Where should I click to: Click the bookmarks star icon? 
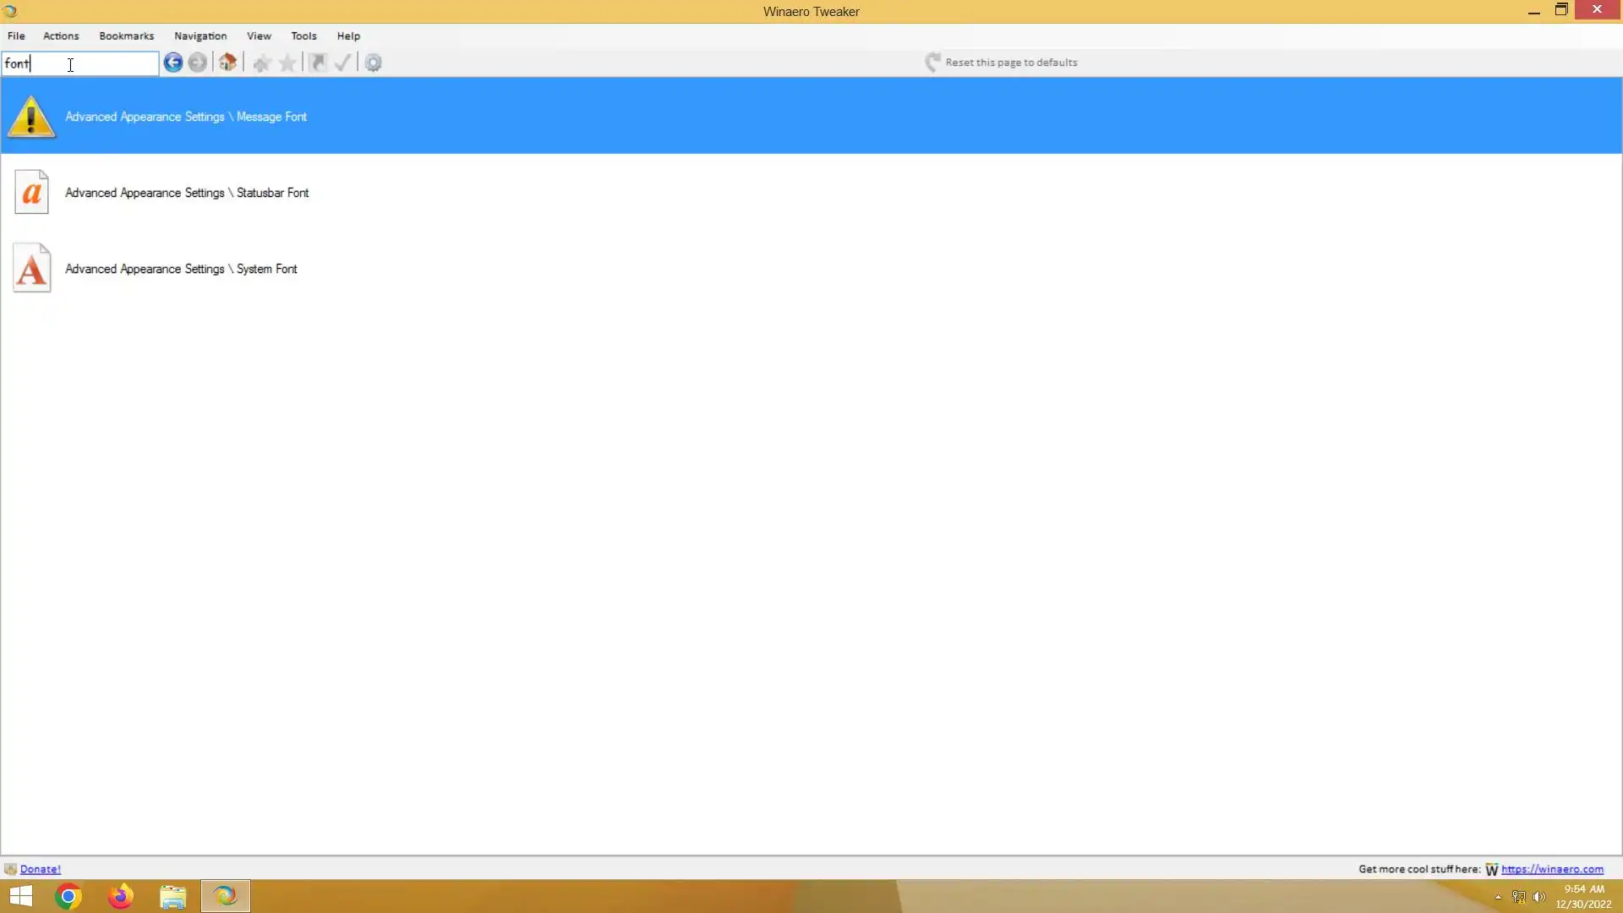288,63
